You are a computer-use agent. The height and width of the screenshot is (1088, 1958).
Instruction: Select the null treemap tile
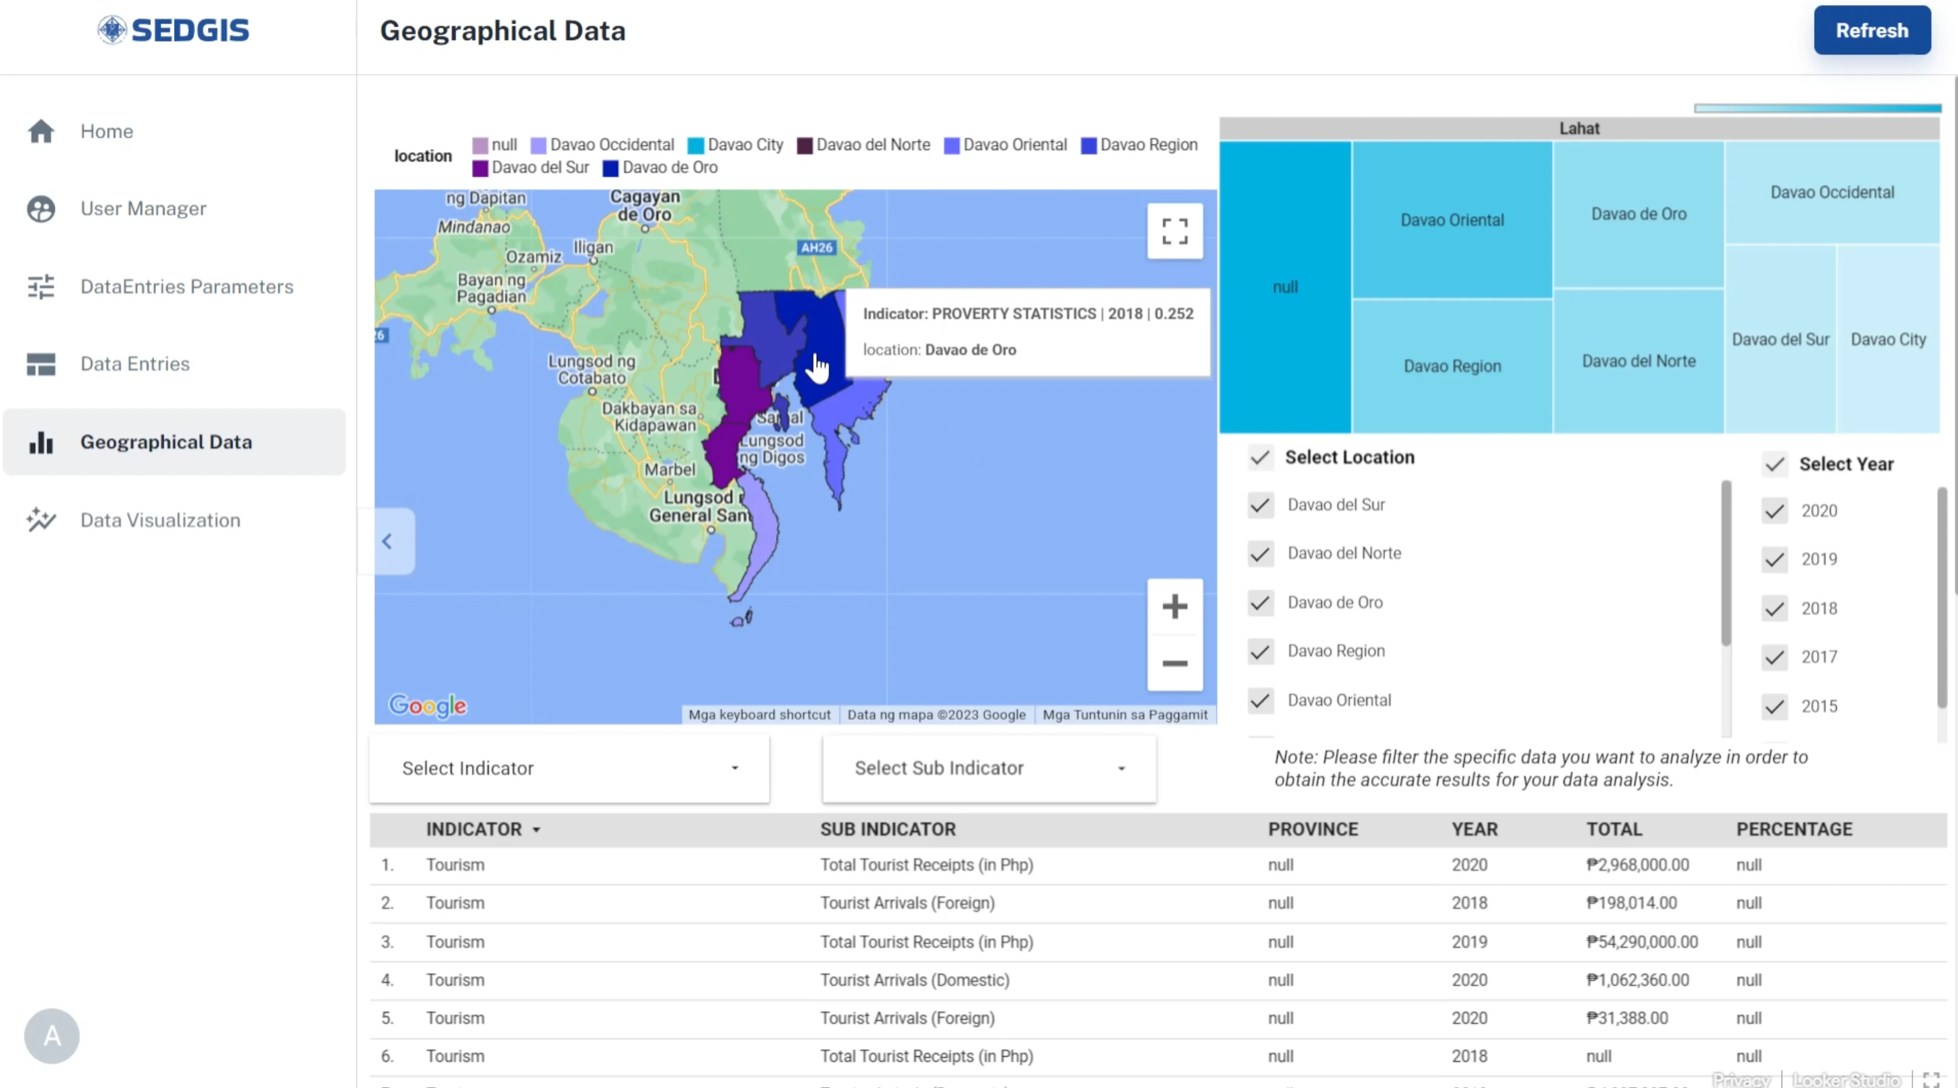coord(1285,287)
